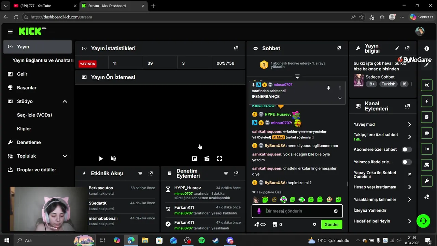Pop out the Etkinlik Akışı panel

(x=151, y=174)
